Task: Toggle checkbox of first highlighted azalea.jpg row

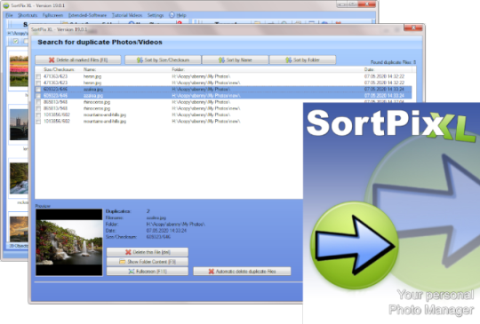Action: [38, 90]
